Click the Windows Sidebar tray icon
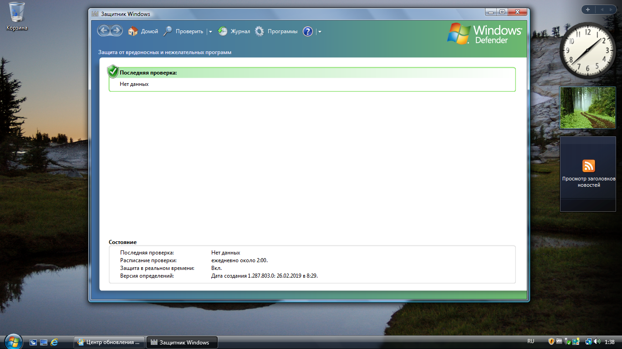 (x=576, y=341)
